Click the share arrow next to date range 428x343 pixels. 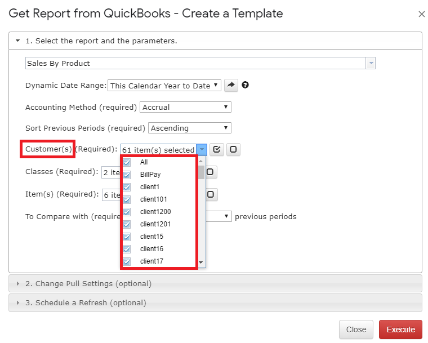[231, 85]
